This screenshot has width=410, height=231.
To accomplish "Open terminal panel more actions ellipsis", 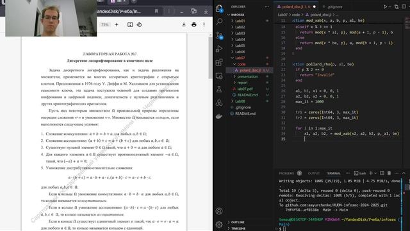I will (x=397, y=173).
